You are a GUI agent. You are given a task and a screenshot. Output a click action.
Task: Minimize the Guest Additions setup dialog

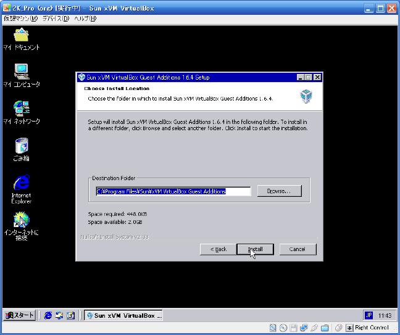pos(301,77)
